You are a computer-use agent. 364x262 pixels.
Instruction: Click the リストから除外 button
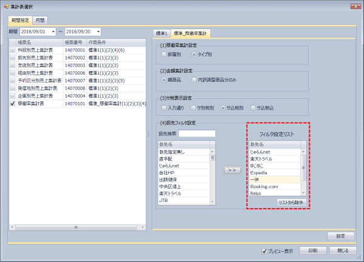click(292, 203)
